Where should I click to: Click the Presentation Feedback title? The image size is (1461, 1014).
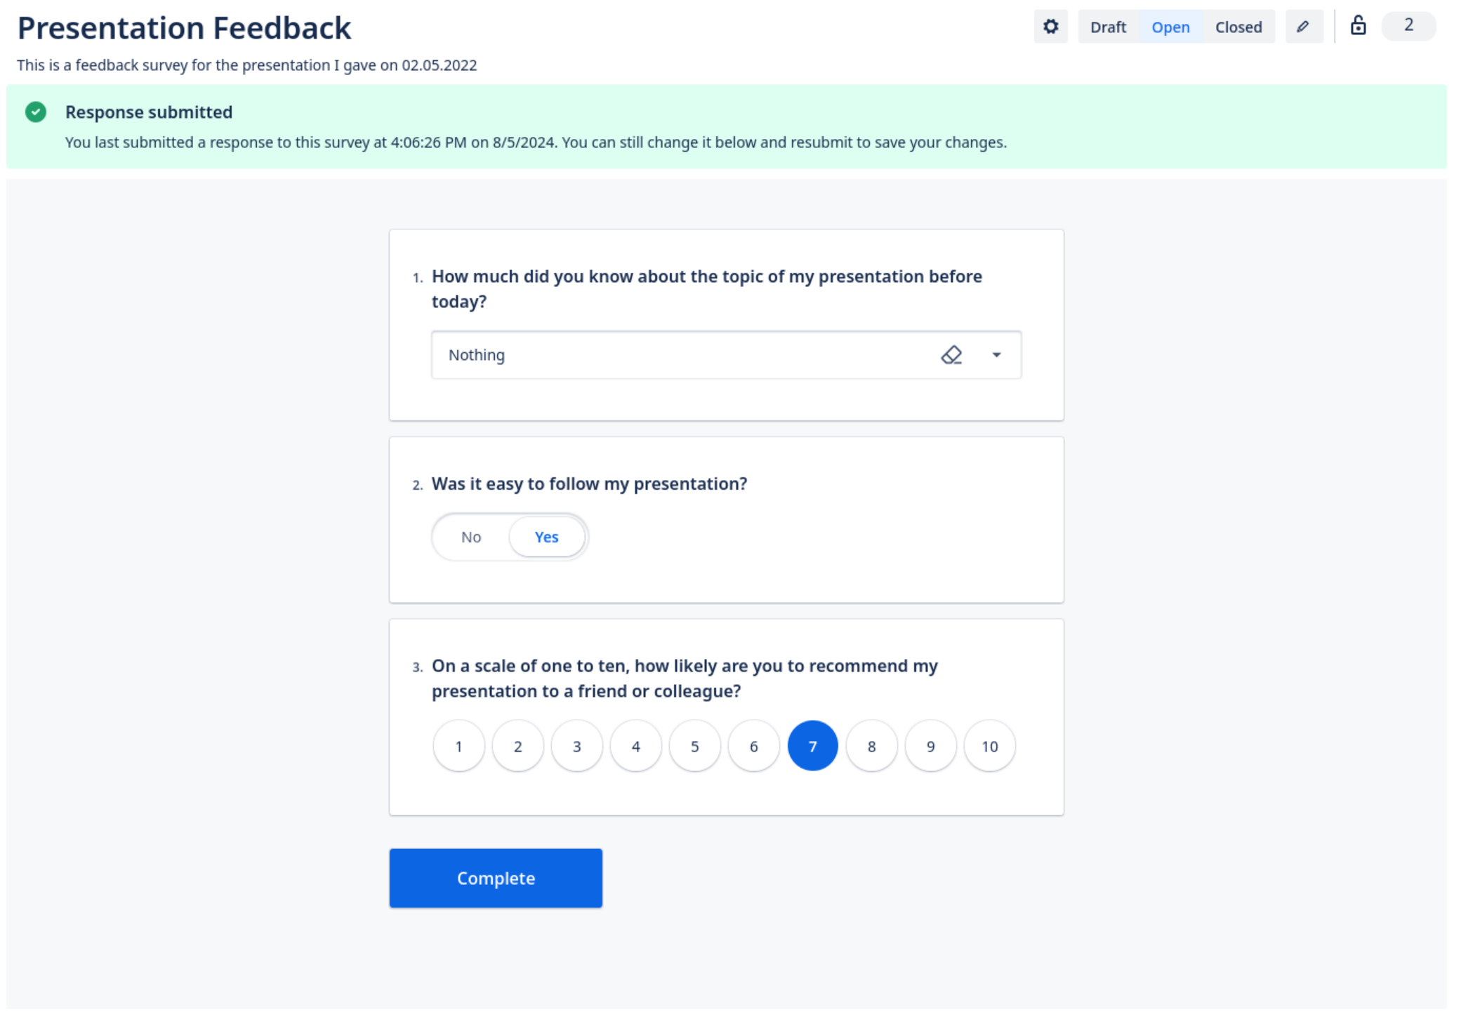[x=184, y=29]
